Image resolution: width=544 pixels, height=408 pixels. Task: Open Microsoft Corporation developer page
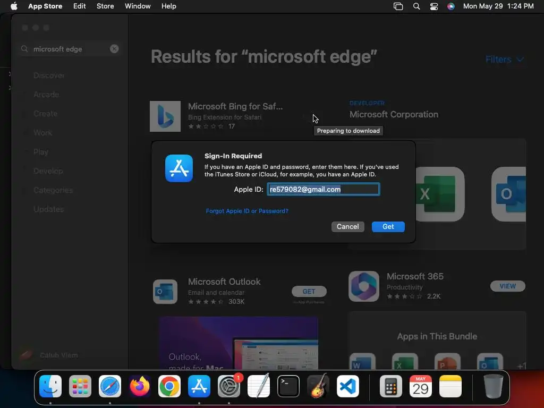(x=394, y=114)
